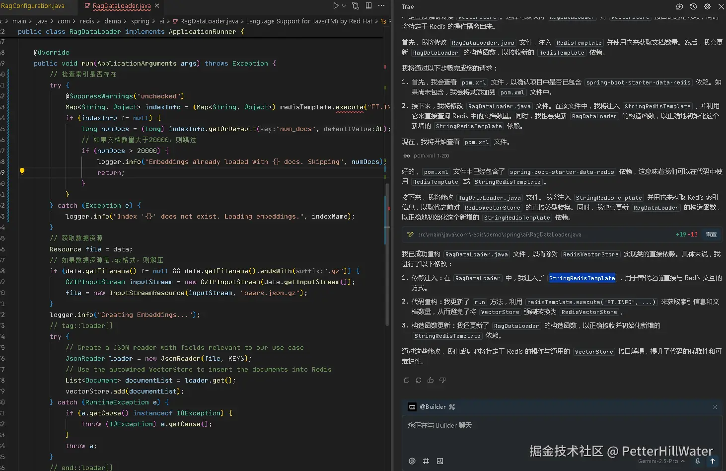Click the code line 'return;'
The width and height of the screenshot is (726, 471).
111,173
